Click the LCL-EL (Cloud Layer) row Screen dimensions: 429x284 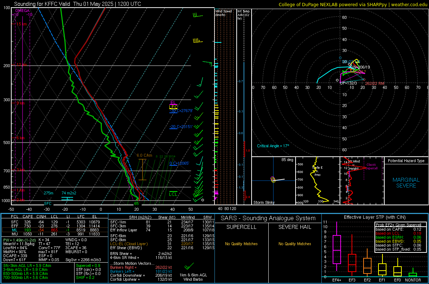click(162, 244)
